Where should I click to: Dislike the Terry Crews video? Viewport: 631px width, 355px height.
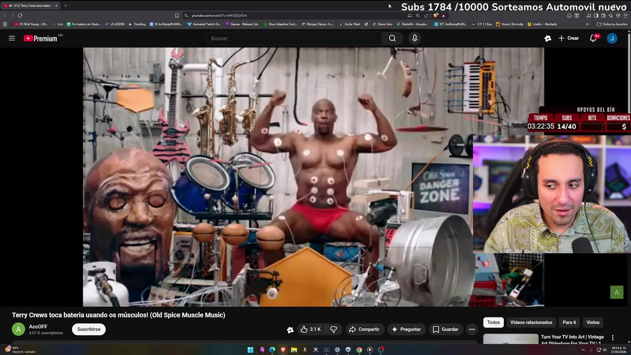pos(334,329)
